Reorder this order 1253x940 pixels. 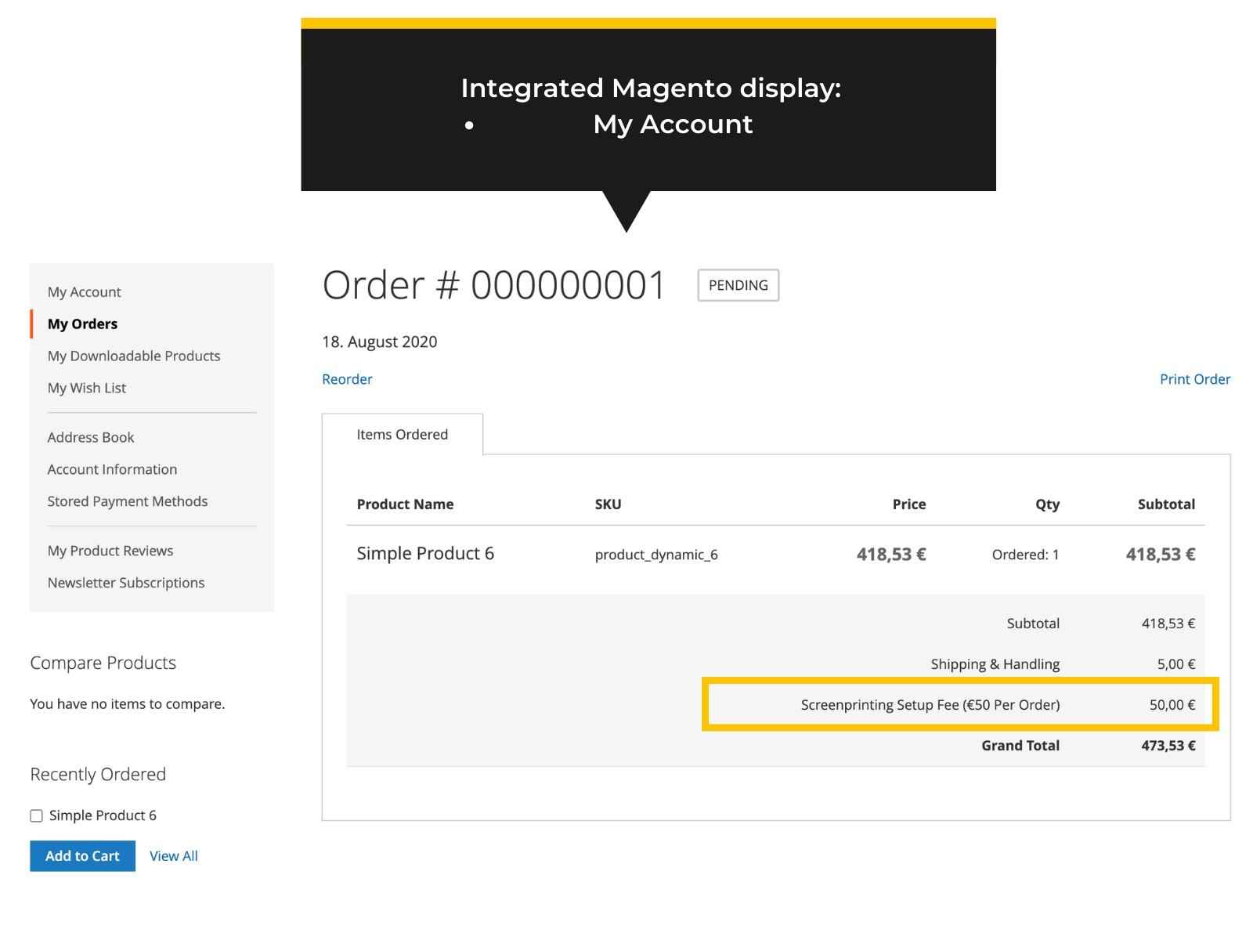click(347, 379)
